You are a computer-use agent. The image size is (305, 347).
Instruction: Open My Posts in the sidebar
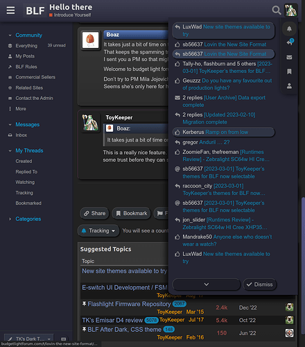(x=25, y=56)
